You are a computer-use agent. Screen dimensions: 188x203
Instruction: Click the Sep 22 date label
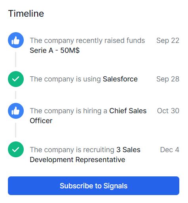(168, 41)
